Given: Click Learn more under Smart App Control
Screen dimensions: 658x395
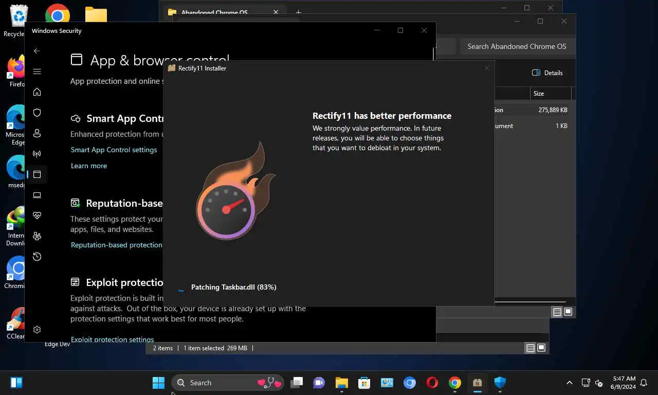Looking at the screenshot, I should coord(89,166).
